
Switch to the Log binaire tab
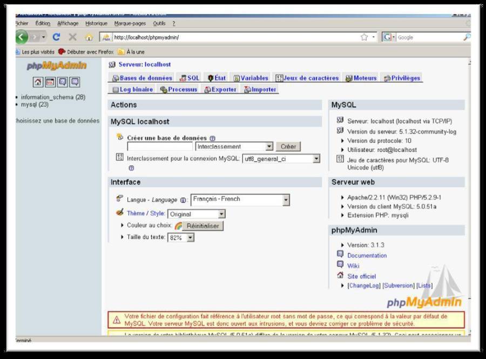(133, 90)
